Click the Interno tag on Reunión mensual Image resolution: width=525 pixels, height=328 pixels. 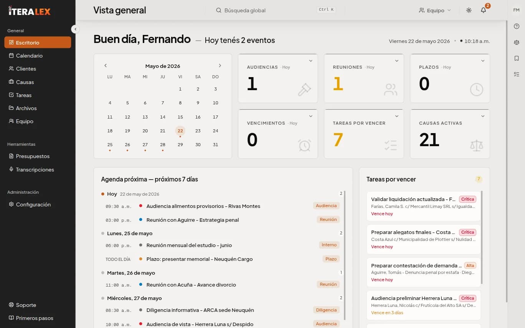coord(329,245)
